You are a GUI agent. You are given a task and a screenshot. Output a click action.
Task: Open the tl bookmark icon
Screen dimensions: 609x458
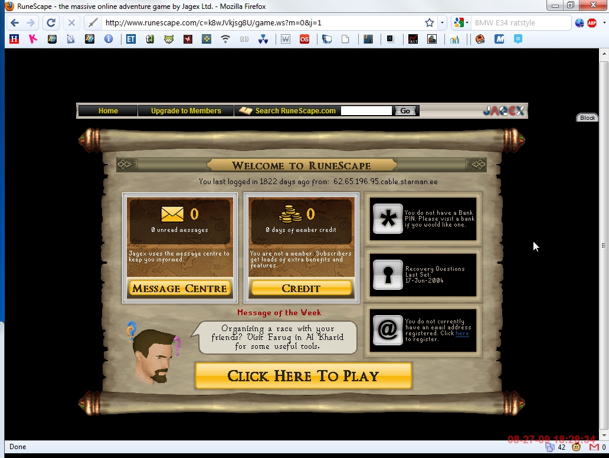pos(150,39)
